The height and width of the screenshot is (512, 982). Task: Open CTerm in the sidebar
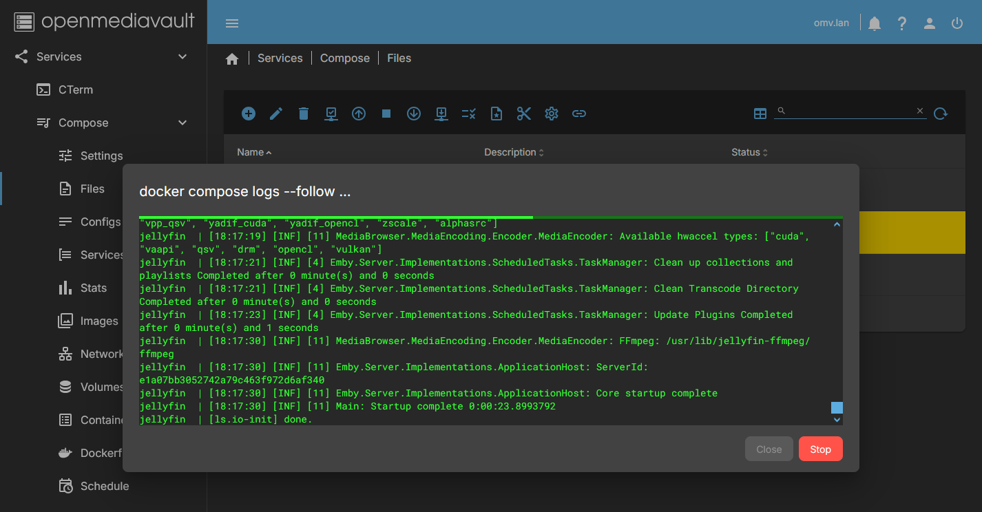[75, 89]
